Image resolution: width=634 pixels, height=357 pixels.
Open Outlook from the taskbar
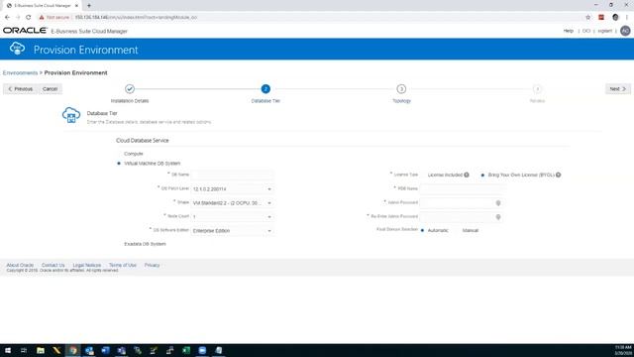(89, 350)
